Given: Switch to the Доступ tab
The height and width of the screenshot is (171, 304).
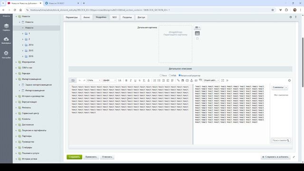Looking at the screenshot, I should pos(142,17).
